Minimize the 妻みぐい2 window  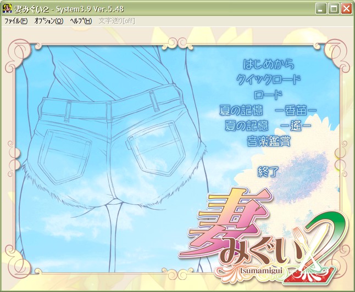pyautogui.click(x=321, y=9)
